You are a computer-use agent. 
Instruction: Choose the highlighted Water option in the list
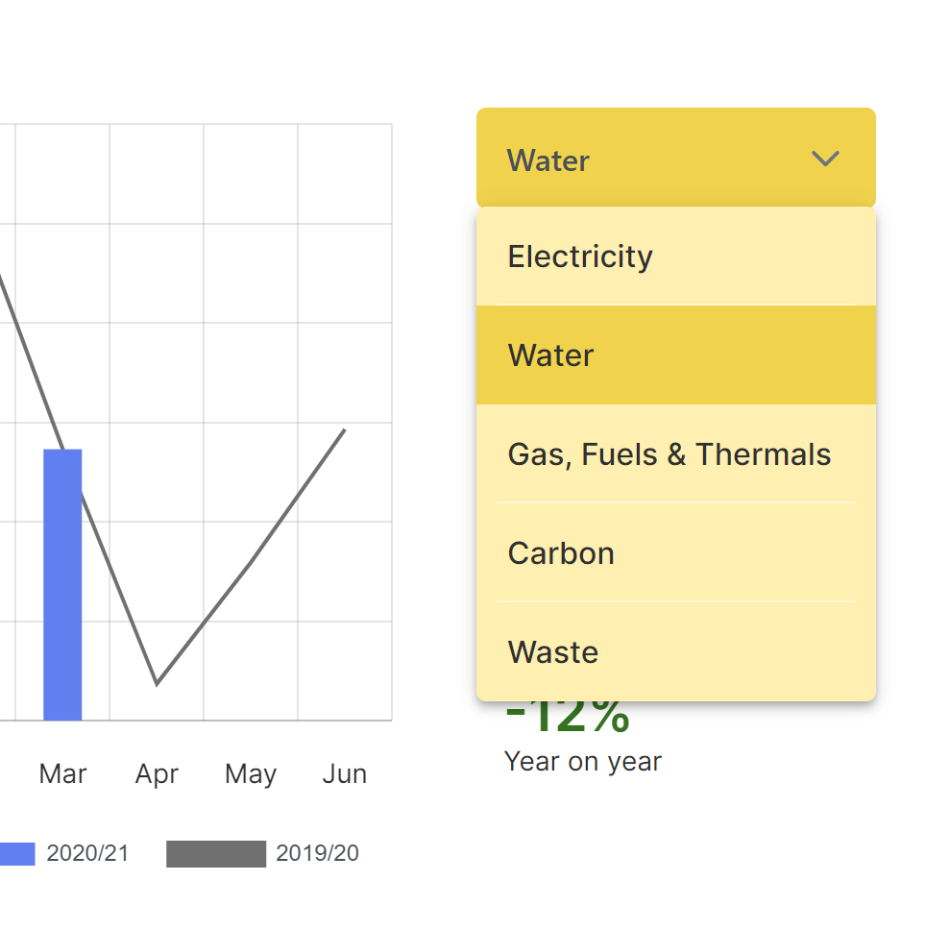[x=551, y=355]
